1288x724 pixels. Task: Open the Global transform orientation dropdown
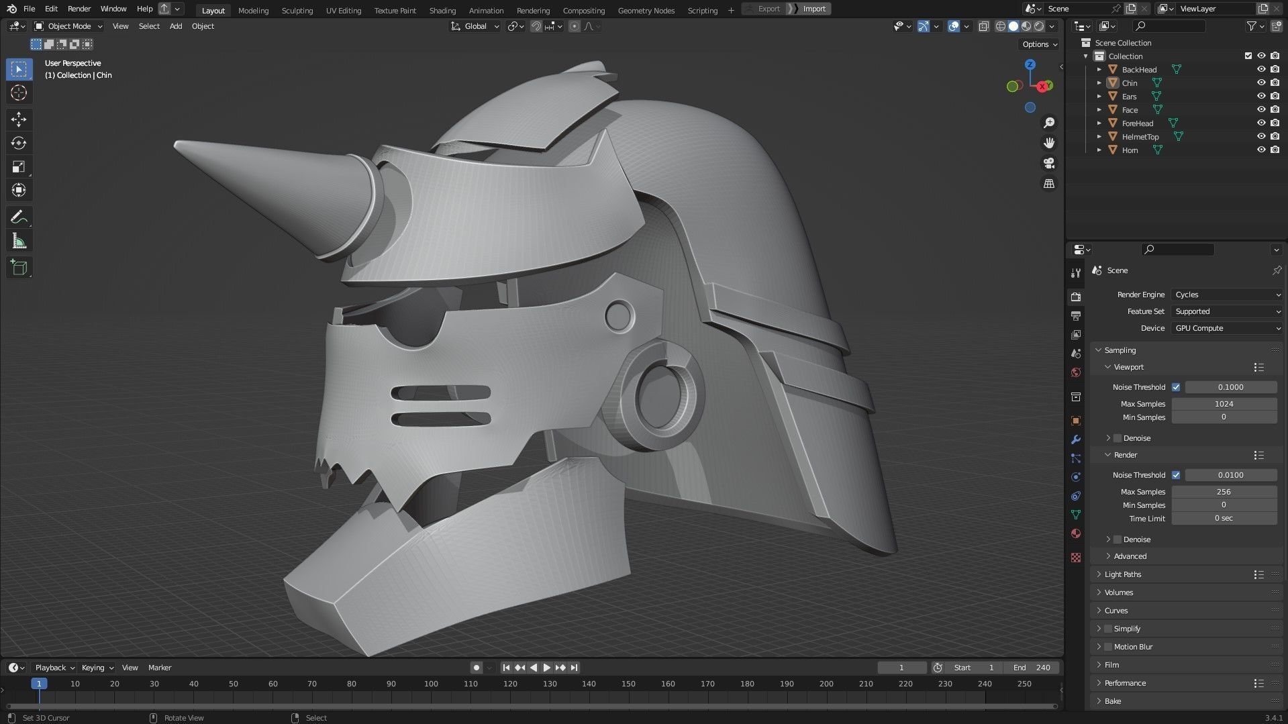(x=475, y=26)
